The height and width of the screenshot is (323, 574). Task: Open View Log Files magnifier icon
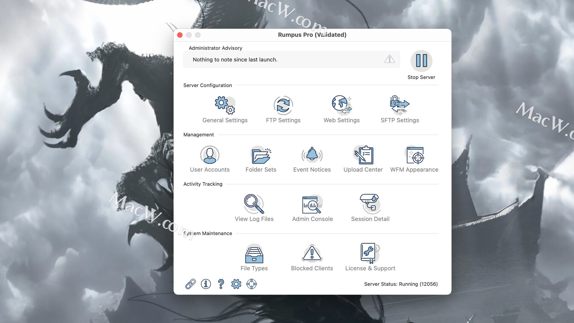click(x=254, y=204)
